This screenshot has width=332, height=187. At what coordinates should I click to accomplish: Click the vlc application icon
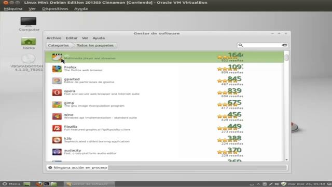click(57, 57)
